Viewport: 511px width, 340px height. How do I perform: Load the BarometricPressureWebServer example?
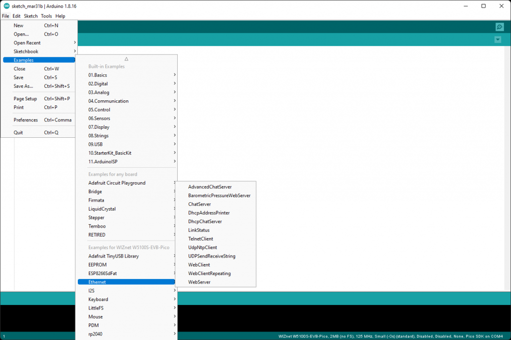coord(216,196)
